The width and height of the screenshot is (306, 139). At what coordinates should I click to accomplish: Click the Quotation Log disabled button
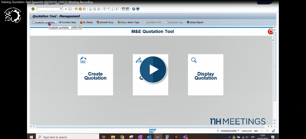174,22
